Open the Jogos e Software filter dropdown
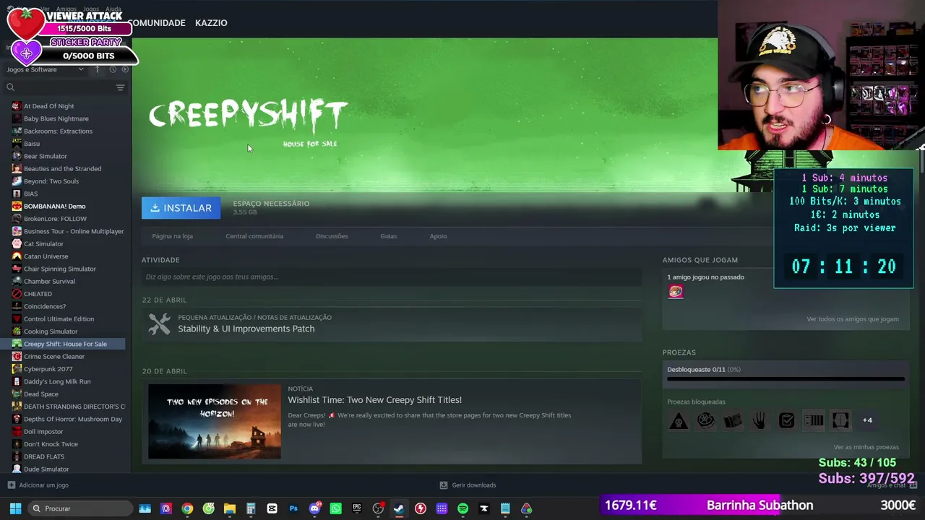This screenshot has width=925, height=520. tap(45, 69)
